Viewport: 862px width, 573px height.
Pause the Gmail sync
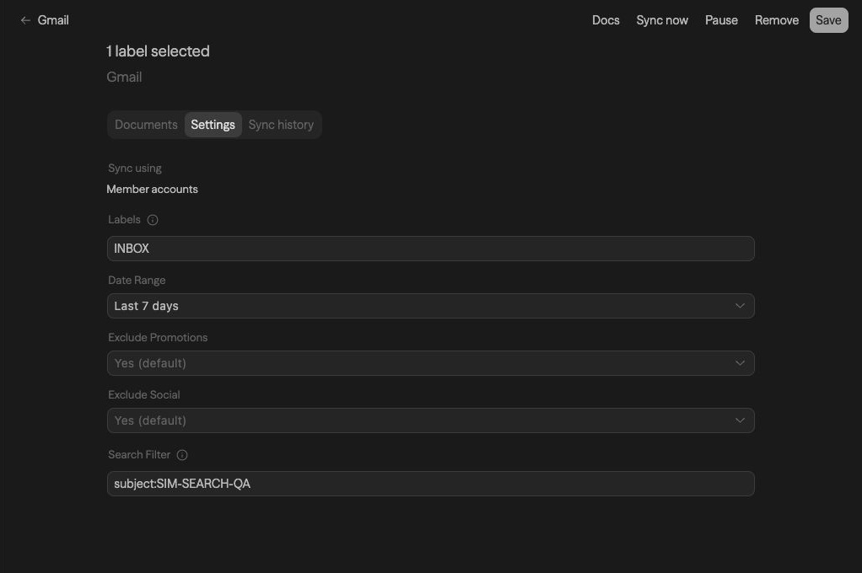coord(721,20)
